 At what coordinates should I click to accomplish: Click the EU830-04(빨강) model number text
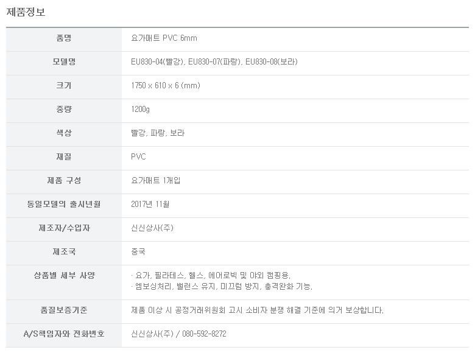tap(157, 62)
